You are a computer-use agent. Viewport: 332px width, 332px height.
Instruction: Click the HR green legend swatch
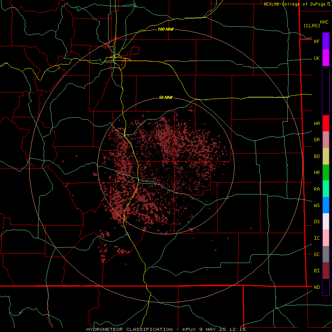[x=326, y=173]
